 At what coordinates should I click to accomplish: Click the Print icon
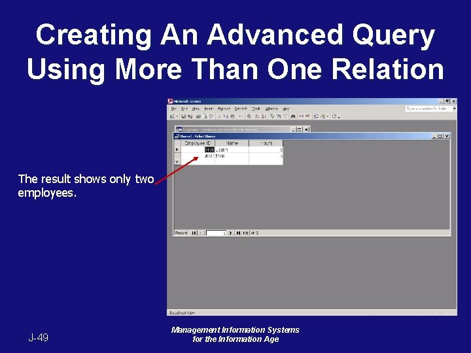(198, 116)
